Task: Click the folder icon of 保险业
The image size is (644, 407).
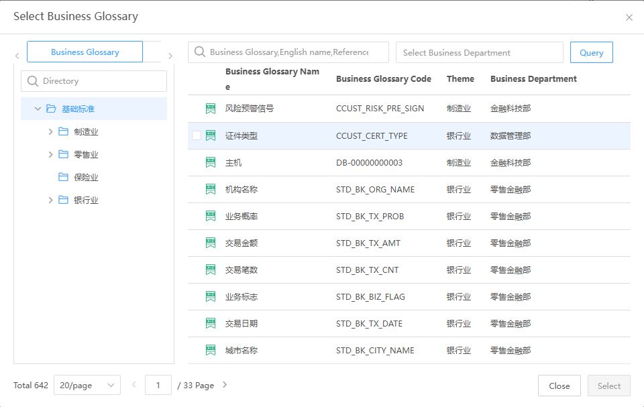Action: (x=63, y=177)
